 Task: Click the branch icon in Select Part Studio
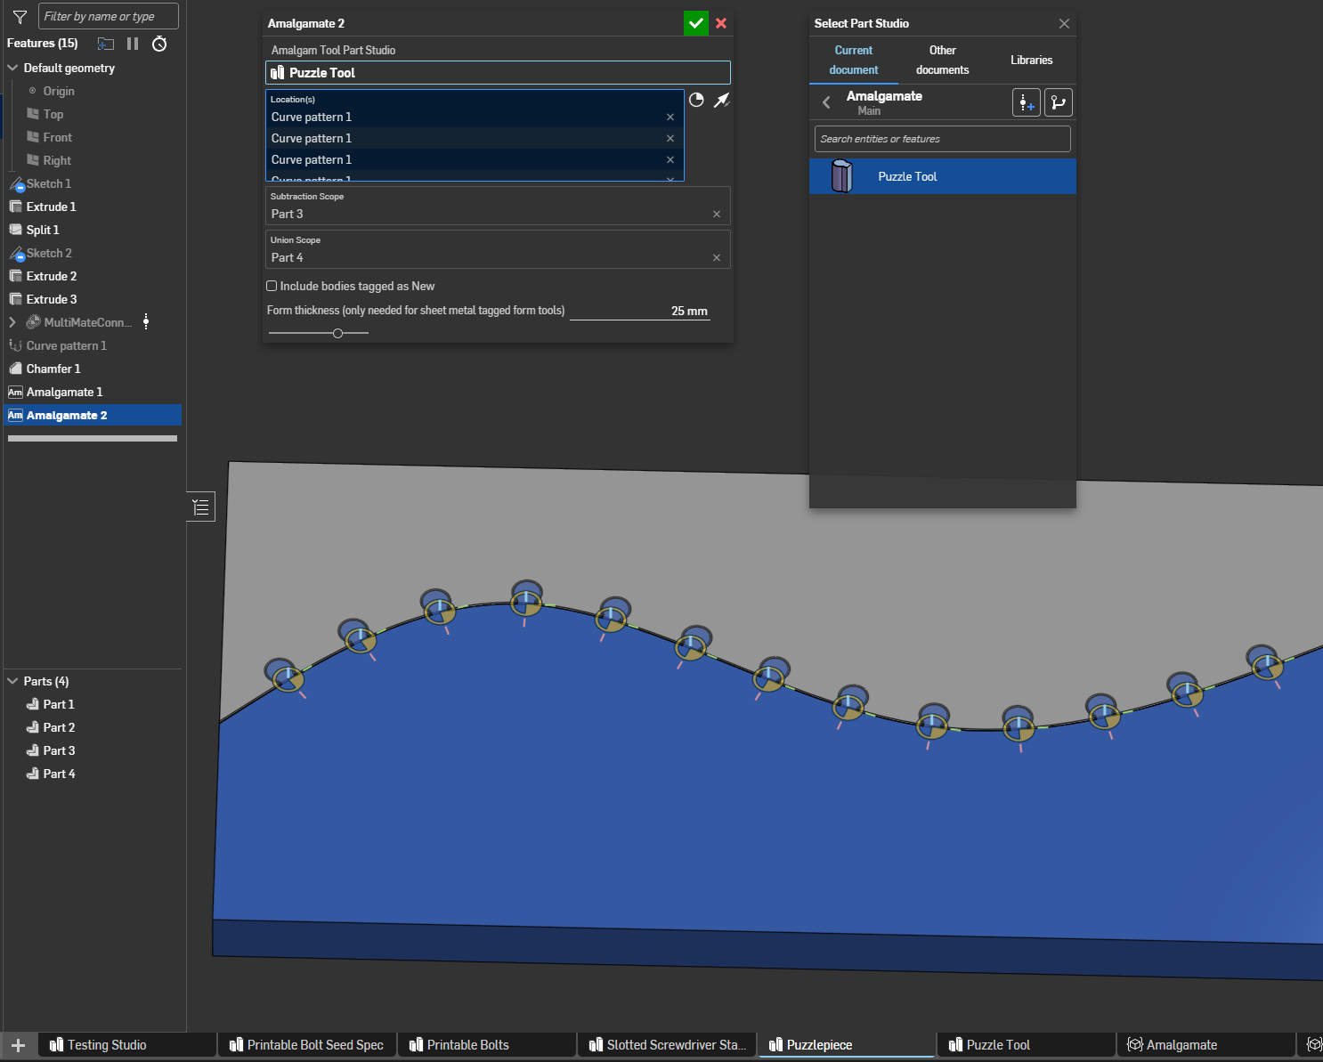point(1058,103)
